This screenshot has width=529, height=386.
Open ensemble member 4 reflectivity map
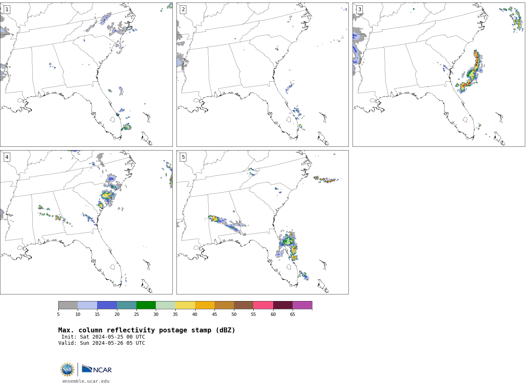tap(86, 222)
